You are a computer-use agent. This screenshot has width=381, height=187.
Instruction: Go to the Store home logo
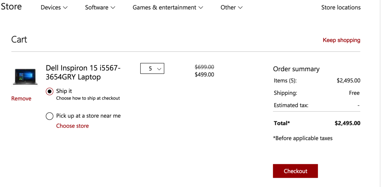click(x=11, y=7)
